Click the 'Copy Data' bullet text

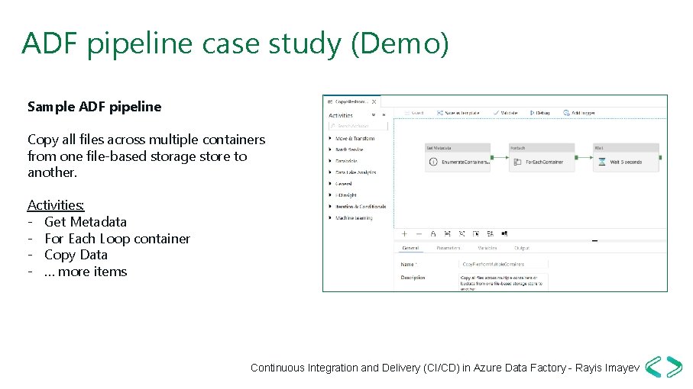coord(76,255)
